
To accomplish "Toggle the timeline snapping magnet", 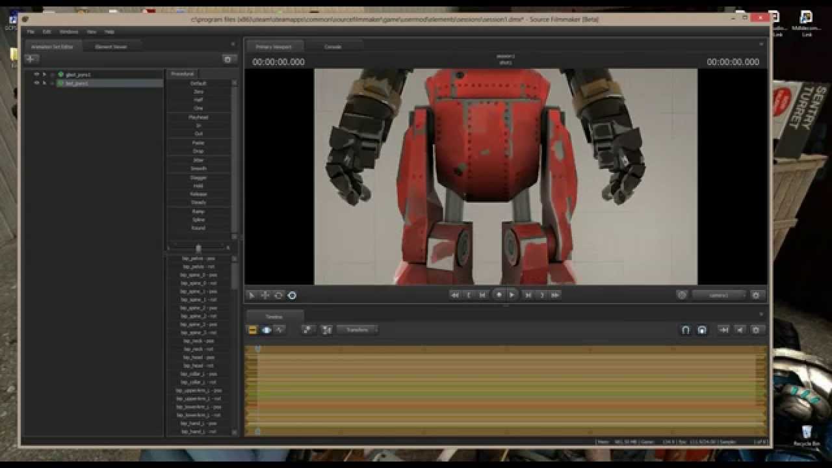I will 685,330.
